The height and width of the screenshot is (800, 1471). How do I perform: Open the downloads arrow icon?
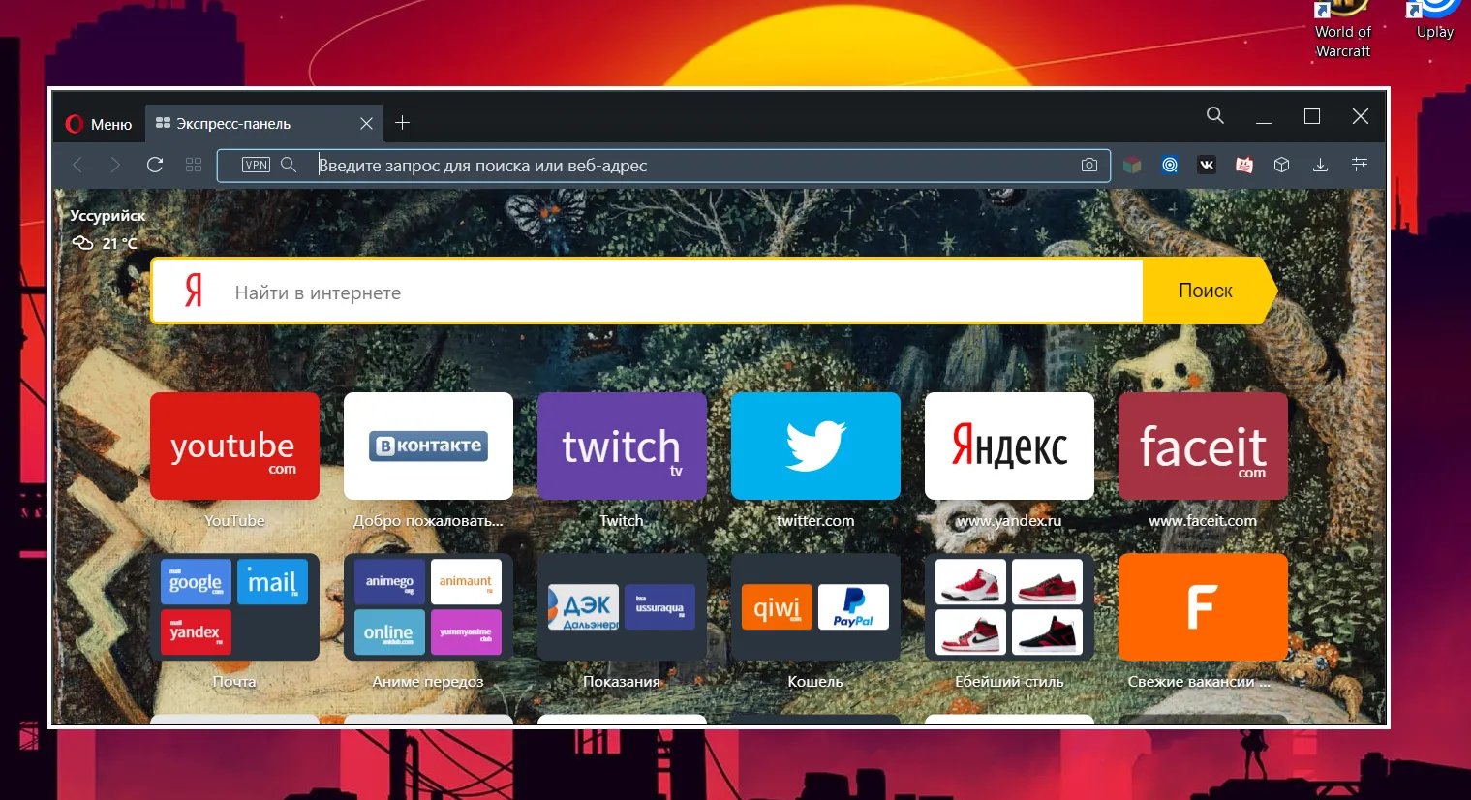pyautogui.click(x=1320, y=165)
